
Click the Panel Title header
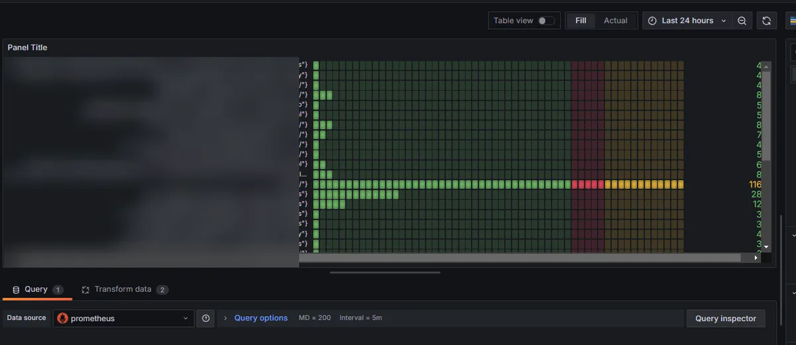click(27, 48)
